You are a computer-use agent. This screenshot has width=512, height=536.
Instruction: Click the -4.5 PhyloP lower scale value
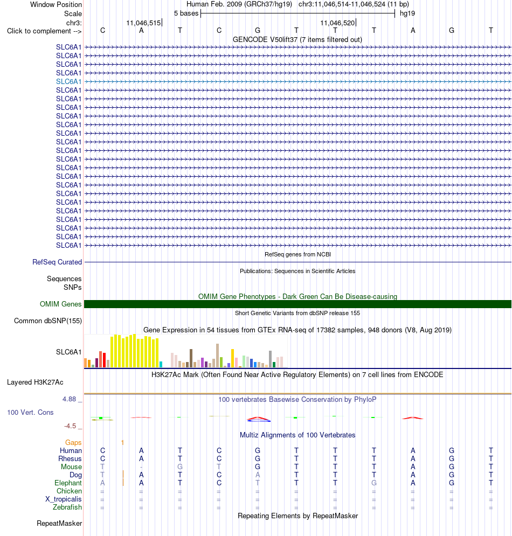(x=70, y=426)
